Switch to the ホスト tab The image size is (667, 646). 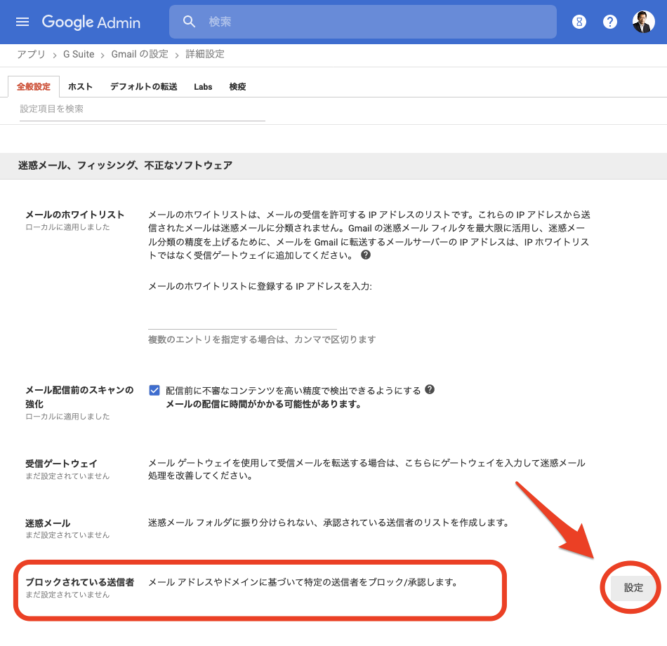pos(80,87)
